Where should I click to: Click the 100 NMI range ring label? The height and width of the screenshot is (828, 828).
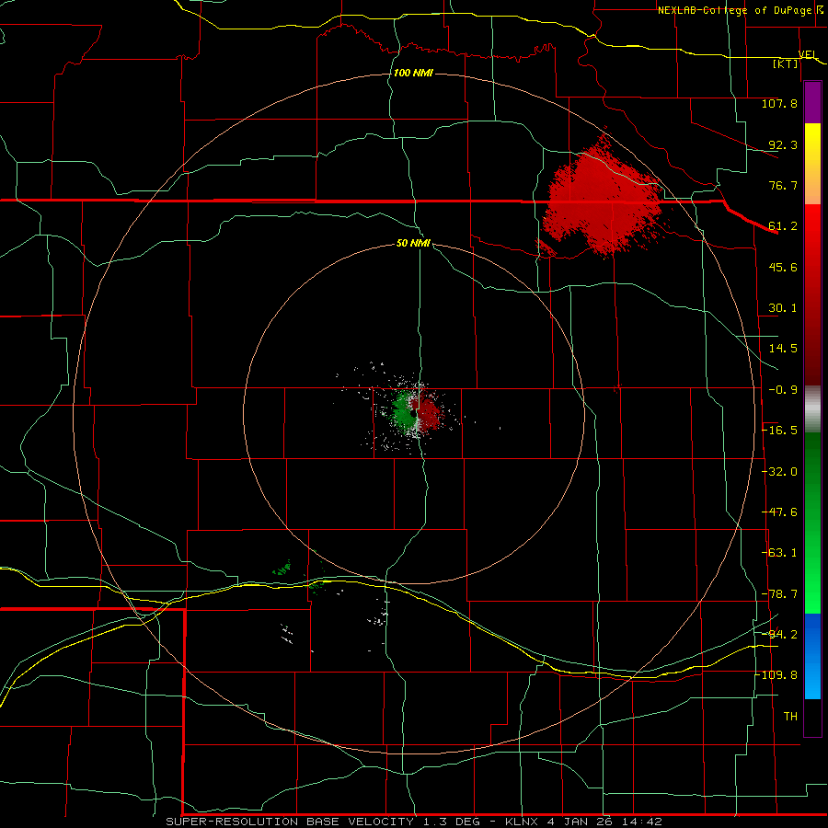[x=413, y=73]
